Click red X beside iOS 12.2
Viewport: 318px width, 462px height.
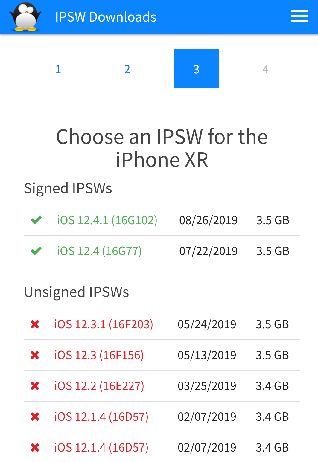pyautogui.click(x=35, y=386)
